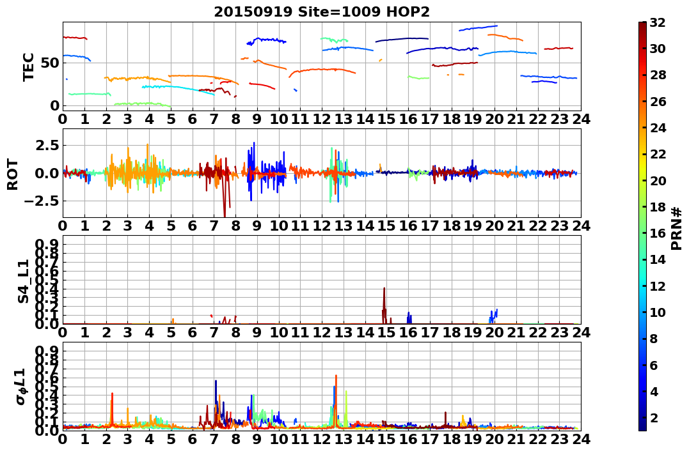689x453 pixels.
Task: Select colorbar tick label 18
Action: 658,207
